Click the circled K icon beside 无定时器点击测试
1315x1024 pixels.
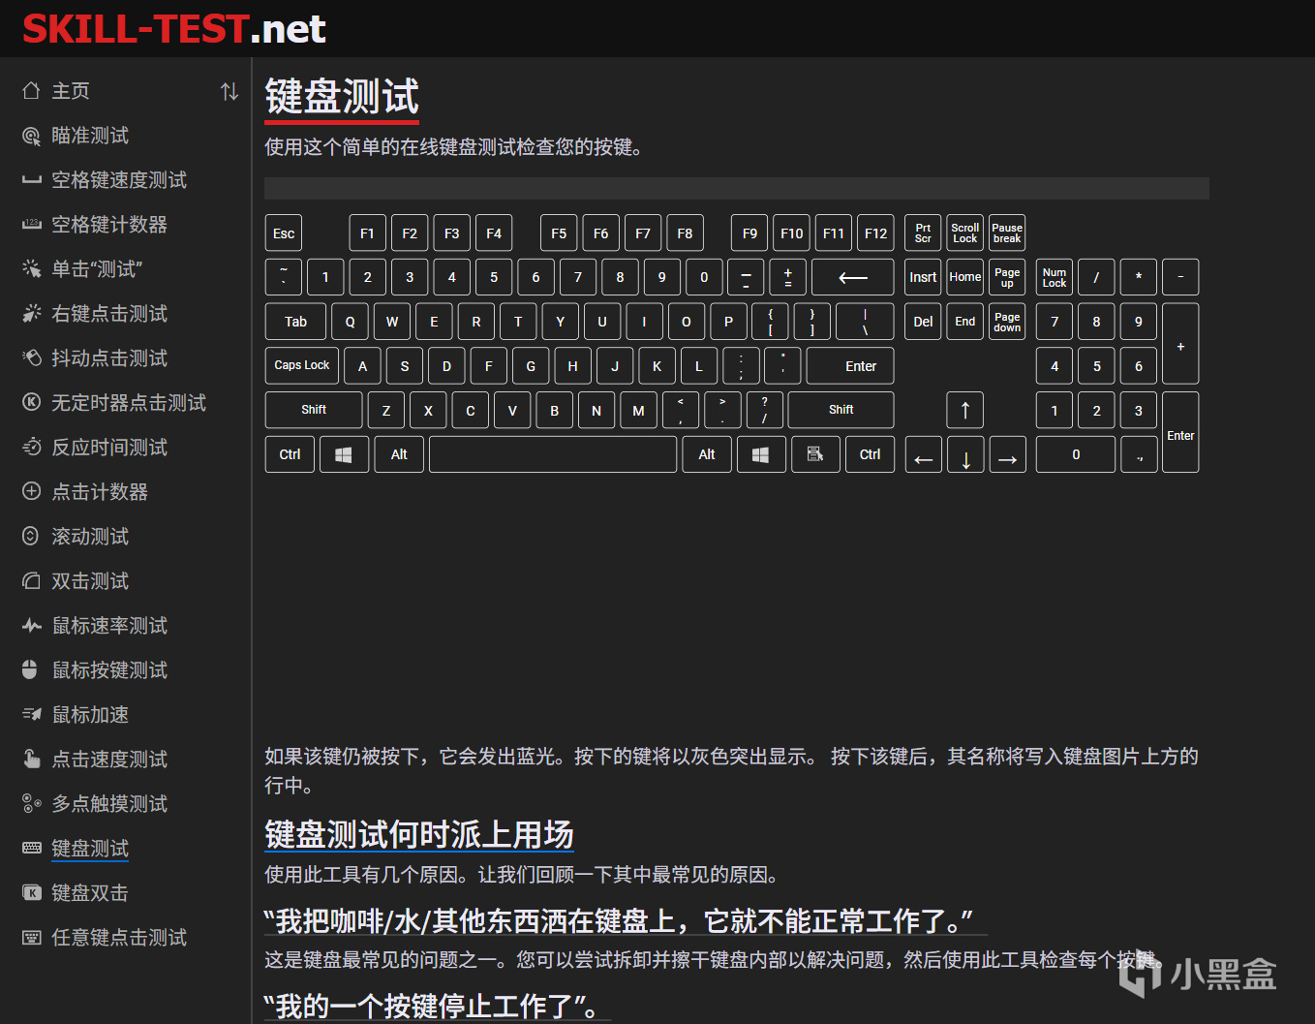click(x=31, y=403)
